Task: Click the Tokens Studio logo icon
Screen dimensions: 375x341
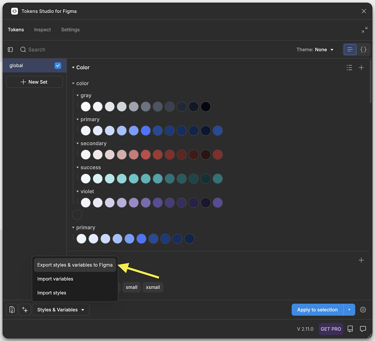Action: pyautogui.click(x=14, y=11)
